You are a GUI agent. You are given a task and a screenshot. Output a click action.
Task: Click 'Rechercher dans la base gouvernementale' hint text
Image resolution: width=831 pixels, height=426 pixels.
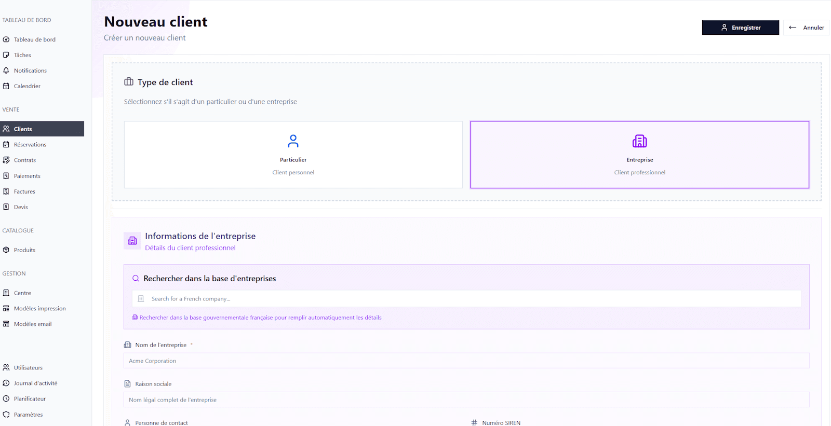[x=260, y=318]
